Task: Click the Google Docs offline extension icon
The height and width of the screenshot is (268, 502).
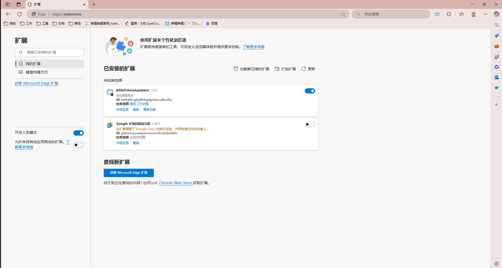Action: [110, 125]
